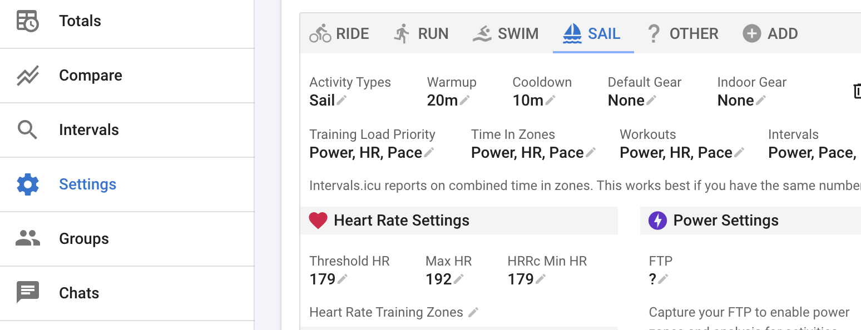Open the RUN sport tab

[421, 33]
